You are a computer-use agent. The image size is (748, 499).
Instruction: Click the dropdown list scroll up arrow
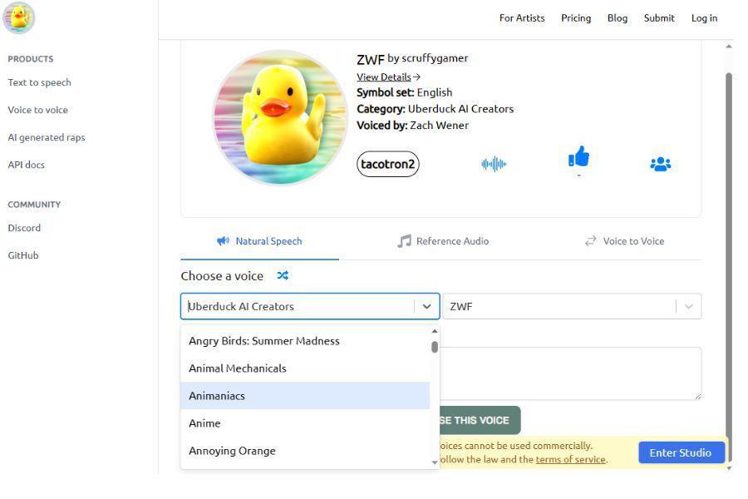(x=435, y=331)
